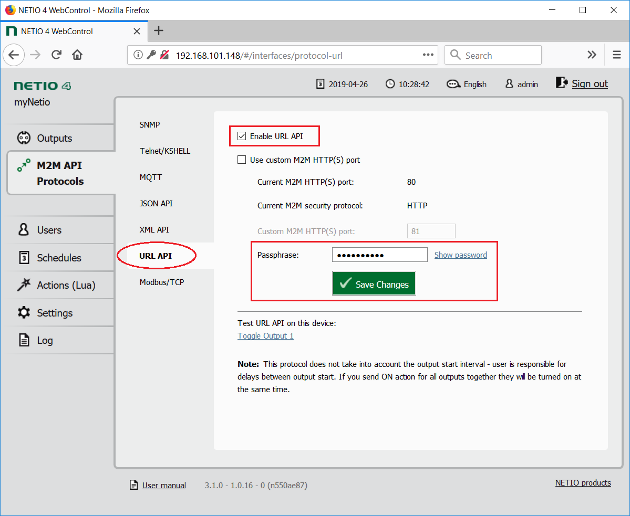Click the Sign out door icon
The width and height of the screenshot is (630, 516).
(561, 83)
